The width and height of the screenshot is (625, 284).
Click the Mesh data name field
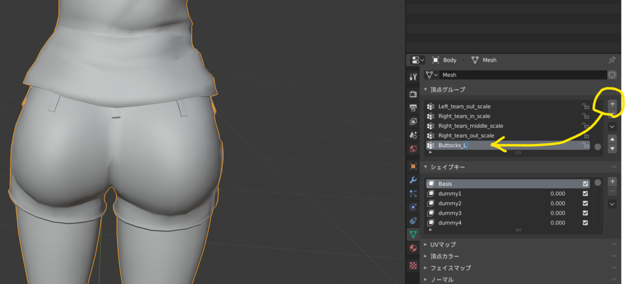pyautogui.click(x=523, y=75)
